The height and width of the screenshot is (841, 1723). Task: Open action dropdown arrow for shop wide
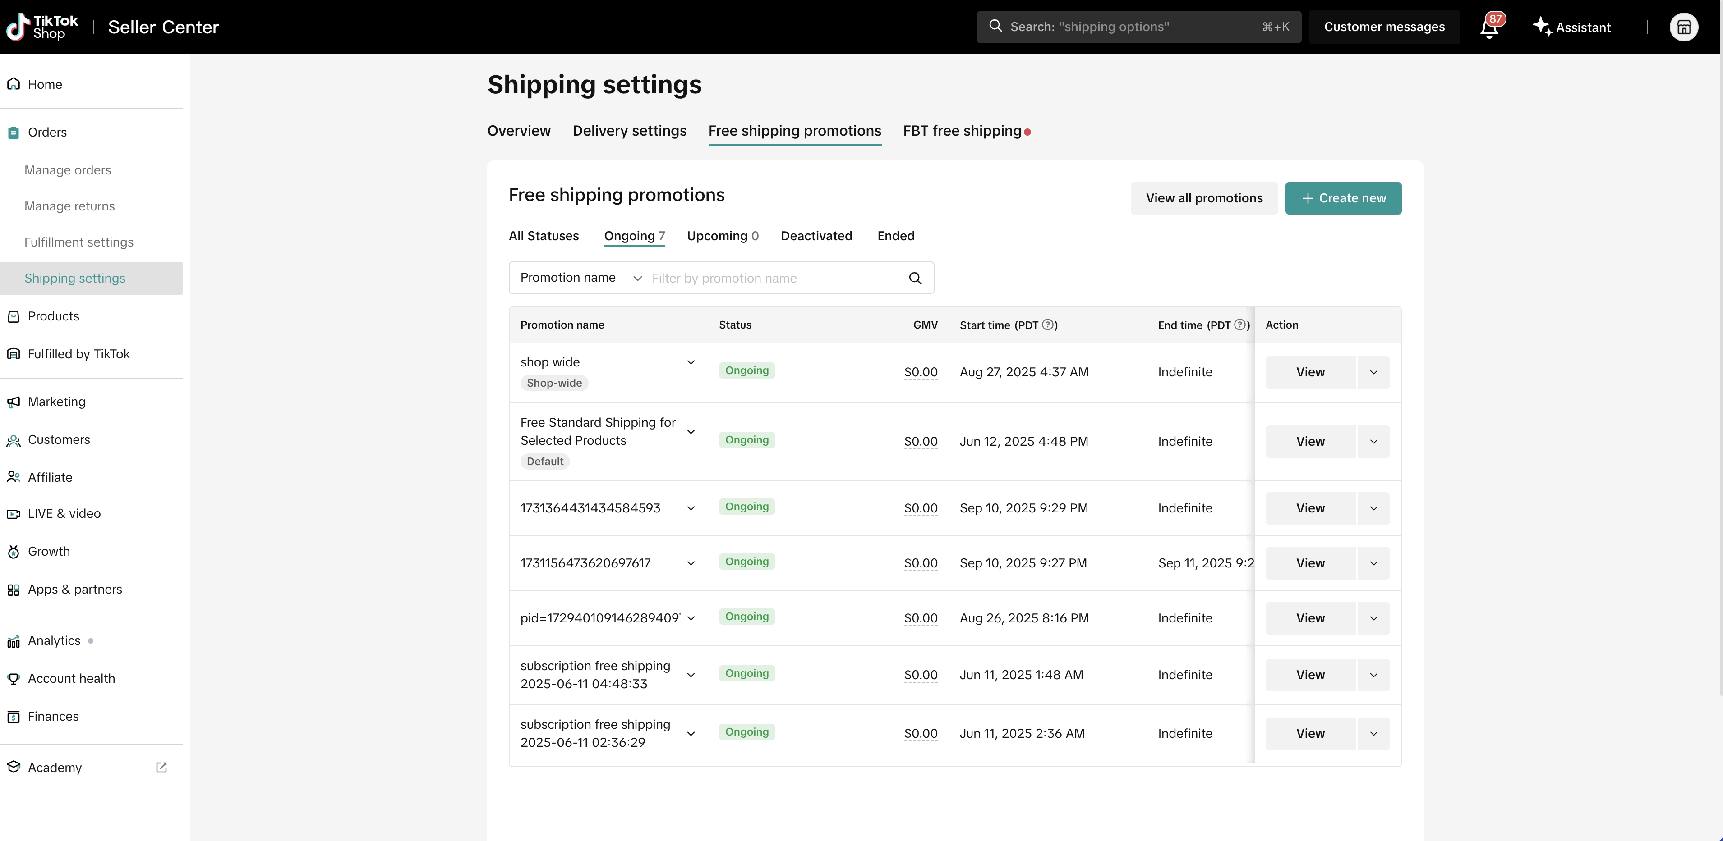1373,372
